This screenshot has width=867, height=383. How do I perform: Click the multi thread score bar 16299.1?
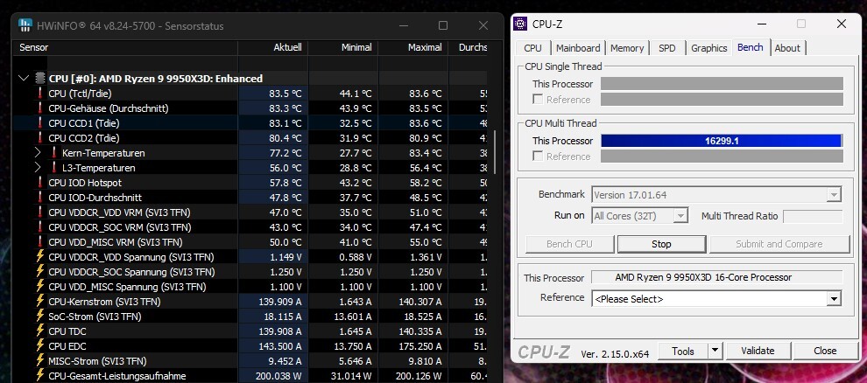722,141
